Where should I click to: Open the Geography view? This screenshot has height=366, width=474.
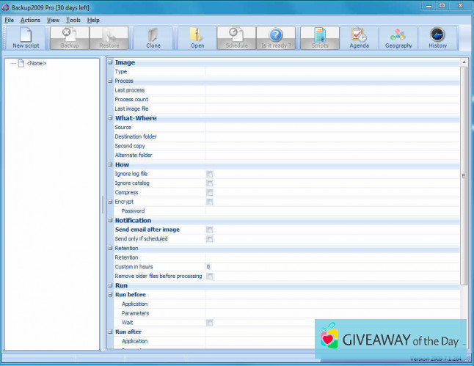point(398,37)
